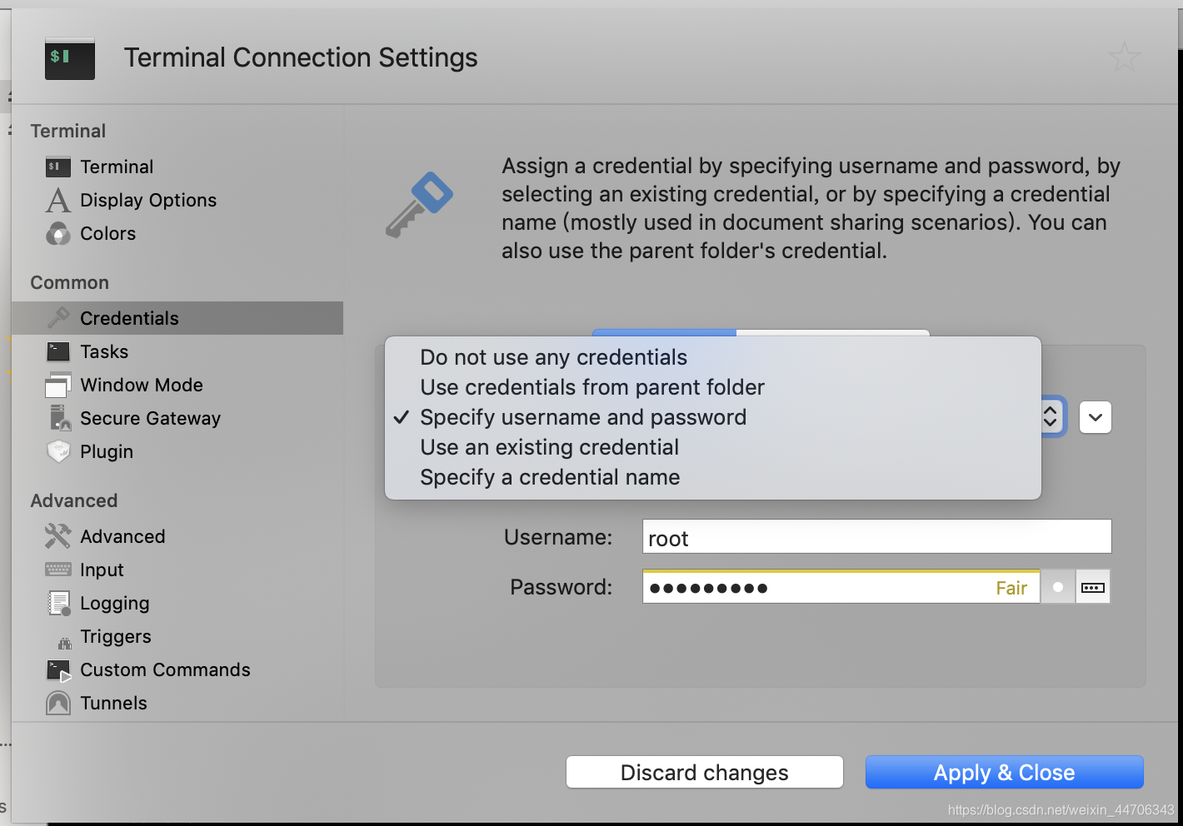The width and height of the screenshot is (1183, 826).
Task: Open Colors settings page
Action: pos(177,234)
